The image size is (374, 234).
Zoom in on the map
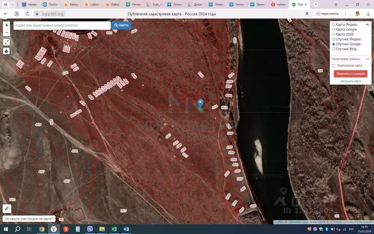(7, 25)
